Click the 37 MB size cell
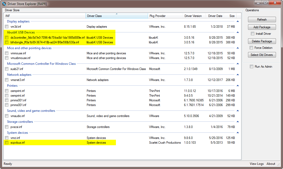 231,27
